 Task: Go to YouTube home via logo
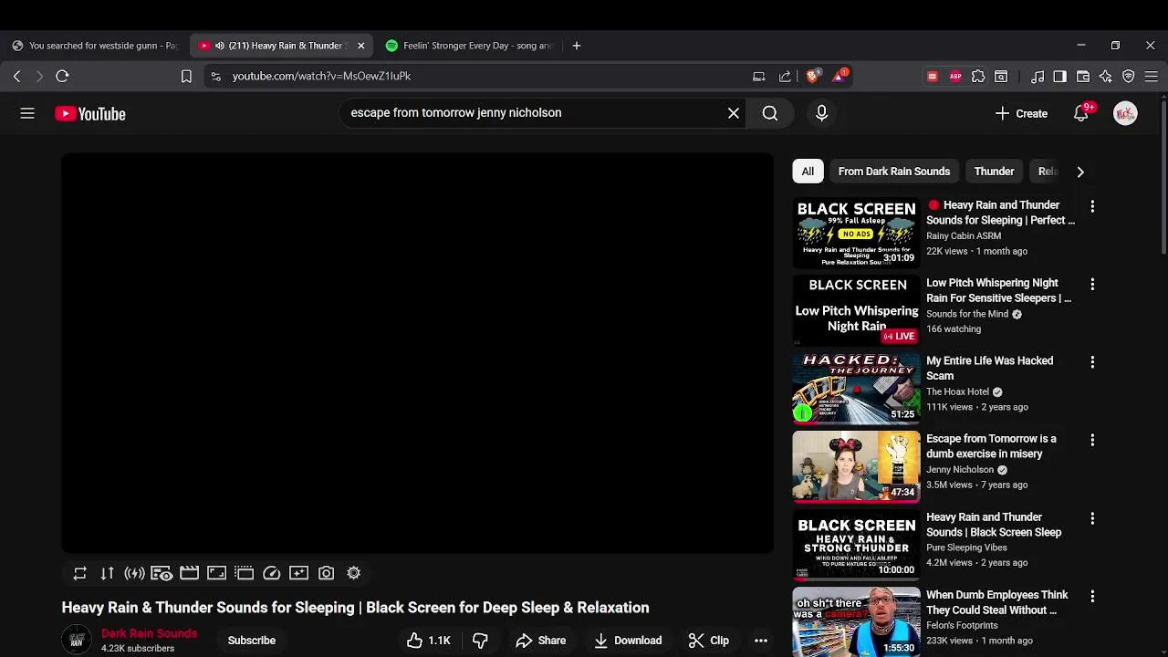pyautogui.click(x=90, y=114)
